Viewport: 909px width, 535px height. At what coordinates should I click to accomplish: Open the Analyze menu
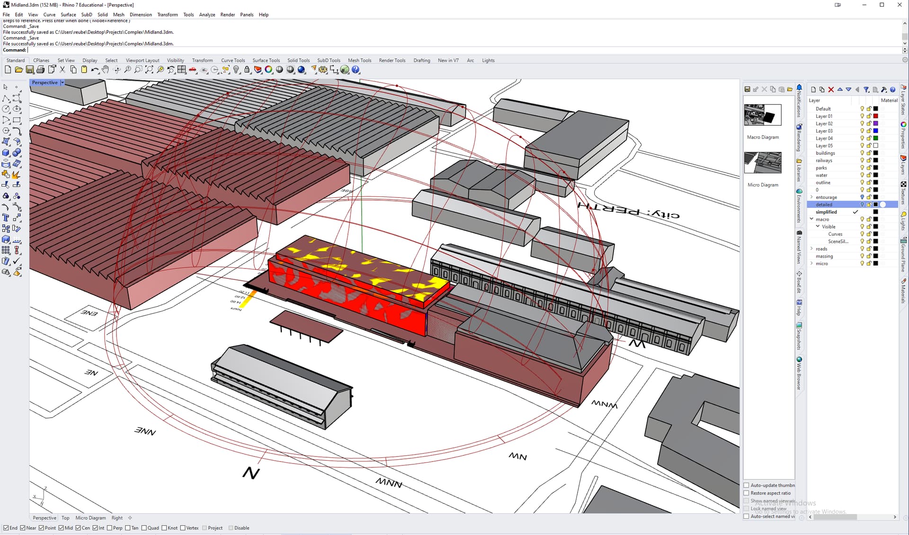tap(207, 15)
